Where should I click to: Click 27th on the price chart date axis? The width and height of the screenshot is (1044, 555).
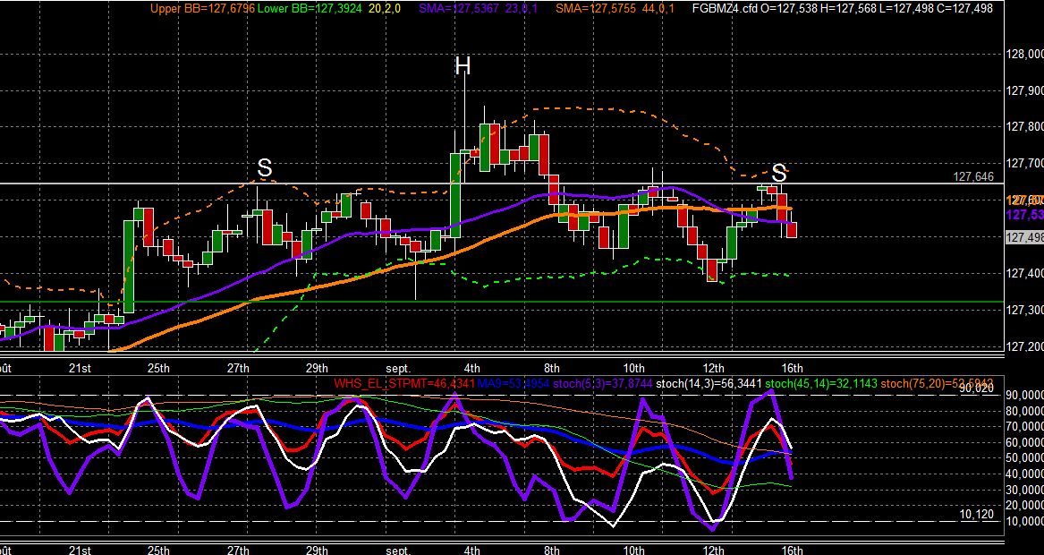[x=238, y=369]
